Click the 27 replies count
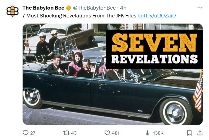The height and width of the screenshot is (140, 209). click(x=33, y=133)
